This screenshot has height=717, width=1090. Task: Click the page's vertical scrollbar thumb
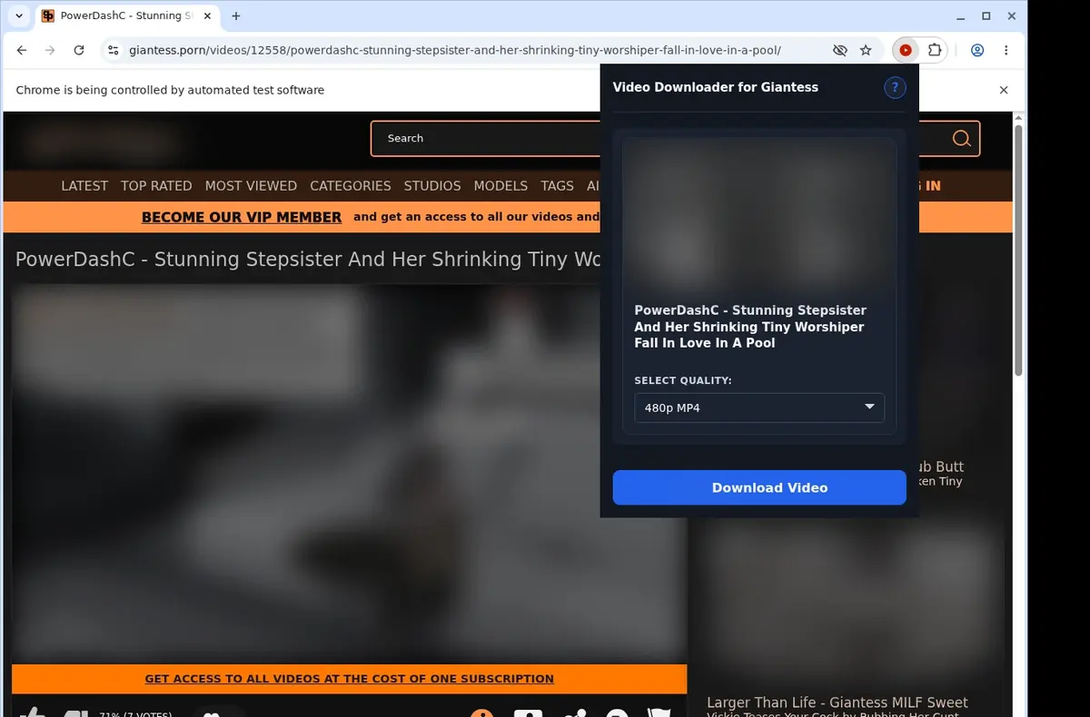point(1018,250)
